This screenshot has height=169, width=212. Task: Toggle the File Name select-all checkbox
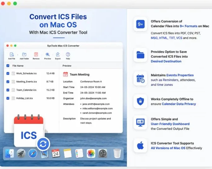pyautogui.click(x=8, y=66)
